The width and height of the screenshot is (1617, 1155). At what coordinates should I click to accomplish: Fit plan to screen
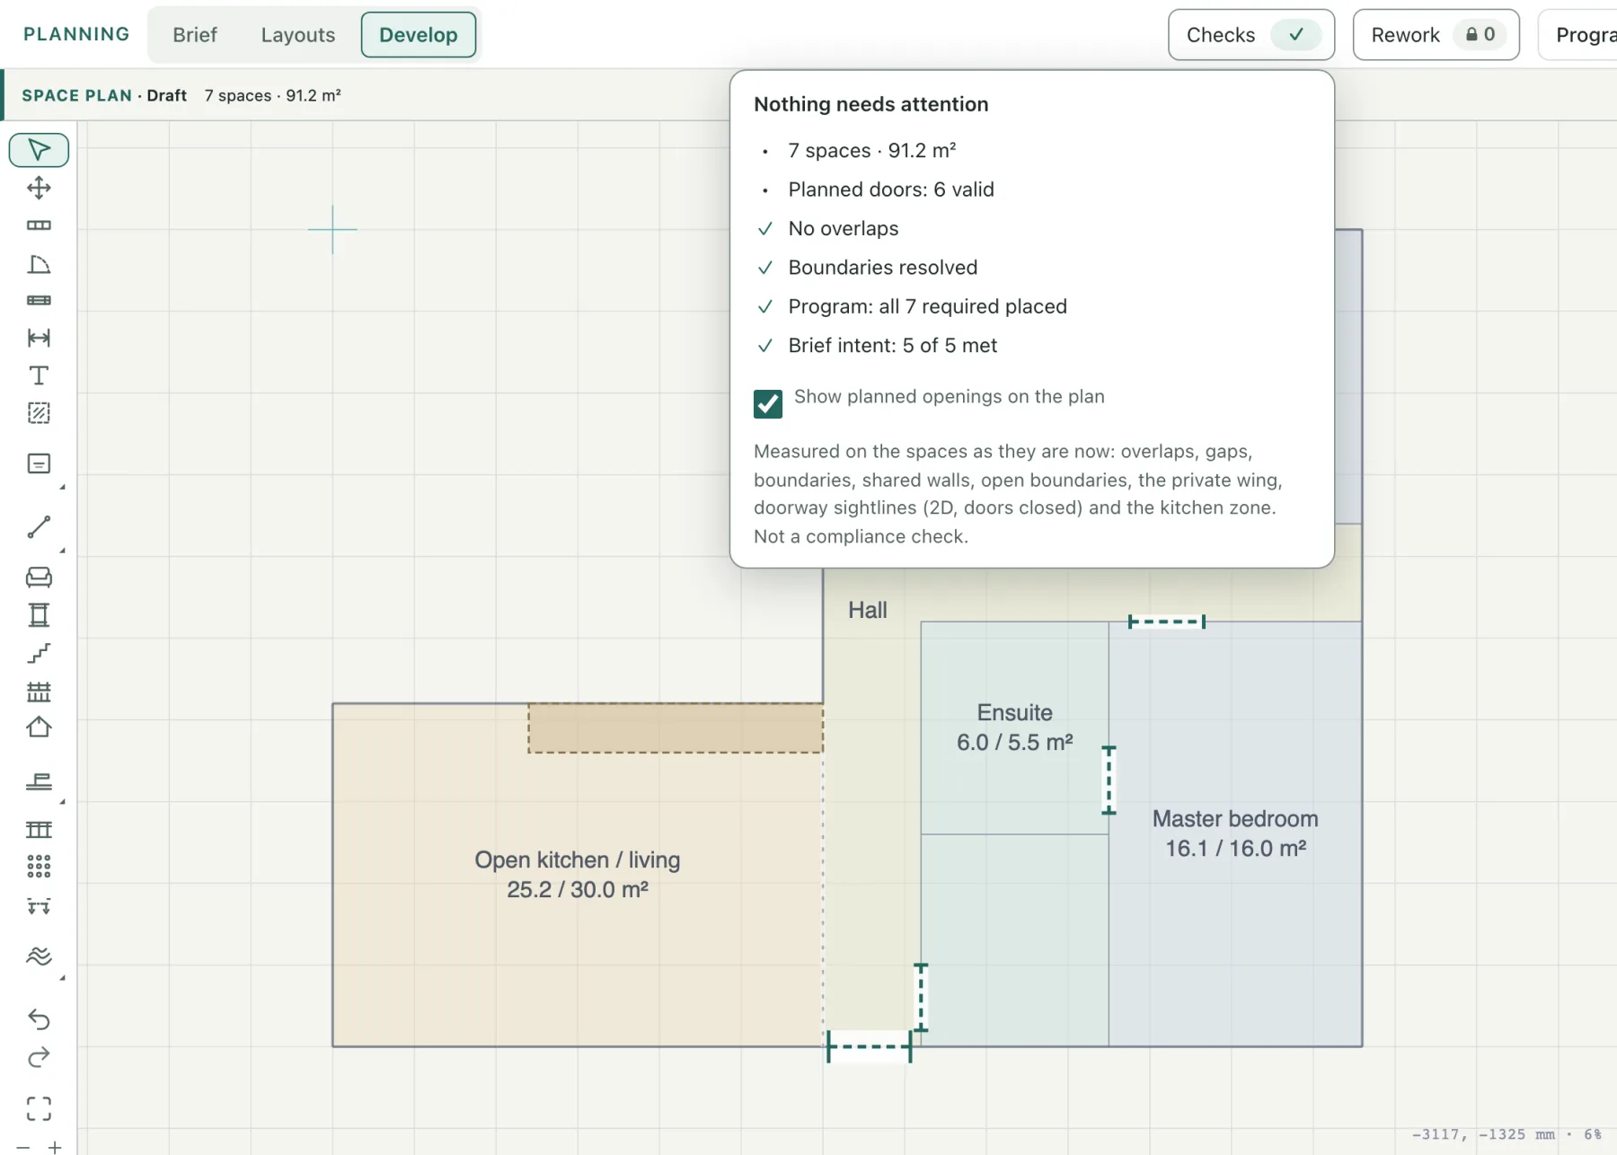[x=39, y=1109]
